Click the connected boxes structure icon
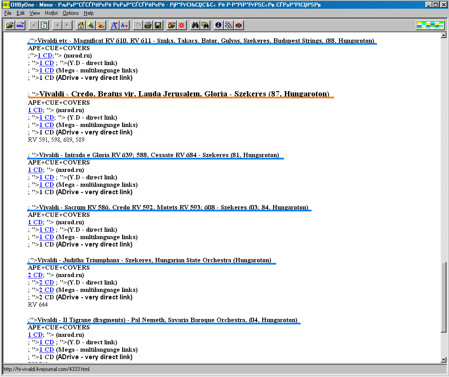This screenshot has height=377, width=449. (x=229, y=25)
